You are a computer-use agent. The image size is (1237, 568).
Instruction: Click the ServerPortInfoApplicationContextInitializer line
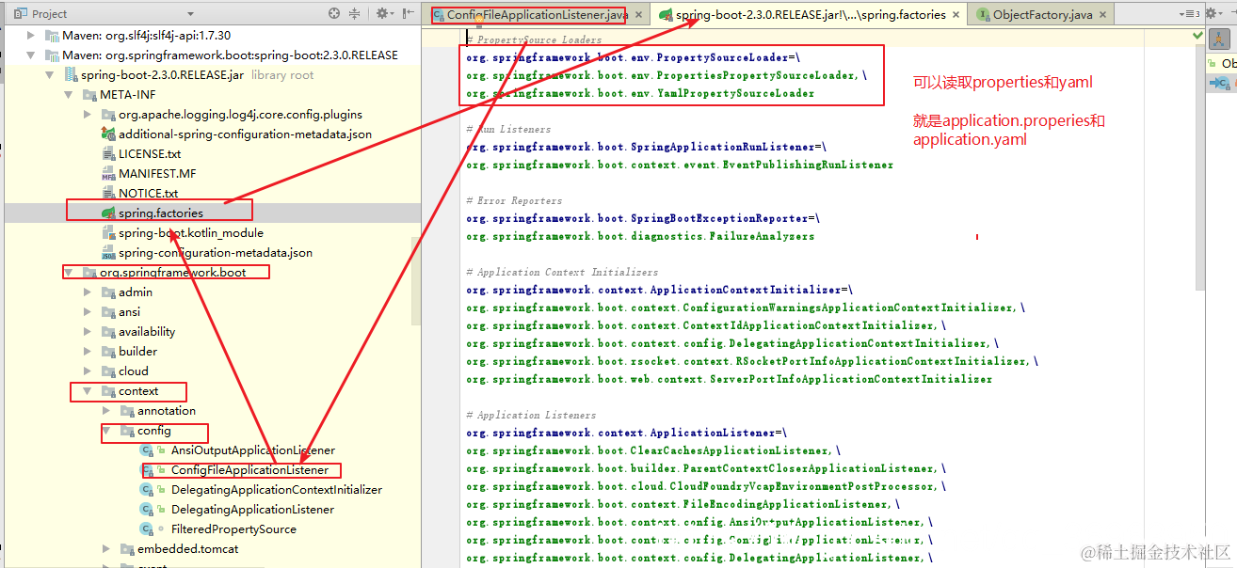click(x=729, y=379)
